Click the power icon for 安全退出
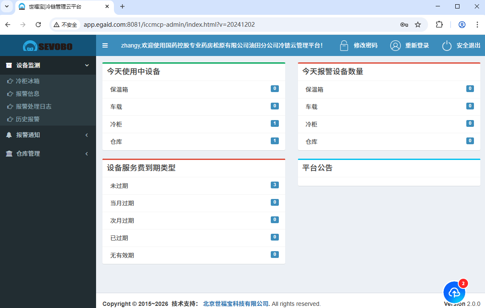The width and height of the screenshot is (485, 308). point(447,45)
